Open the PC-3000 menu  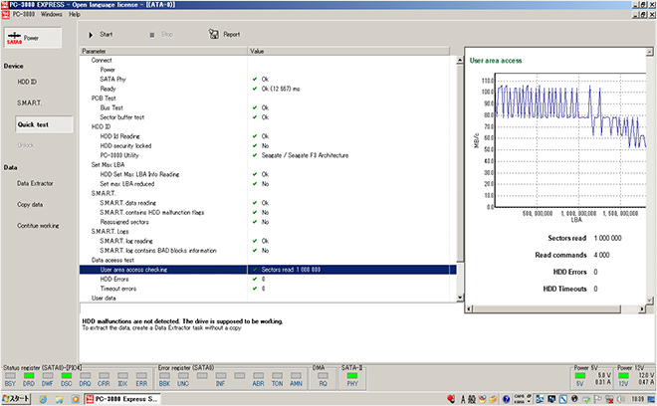point(24,14)
